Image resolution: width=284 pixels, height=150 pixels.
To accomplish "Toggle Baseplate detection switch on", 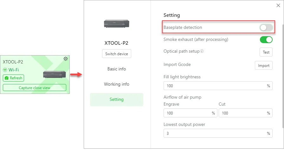I will pyautogui.click(x=266, y=28).
